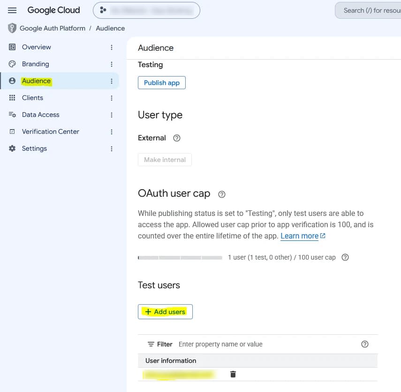The height and width of the screenshot is (392, 401).
Task: Click the user cap progress bar
Action: (180, 258)
